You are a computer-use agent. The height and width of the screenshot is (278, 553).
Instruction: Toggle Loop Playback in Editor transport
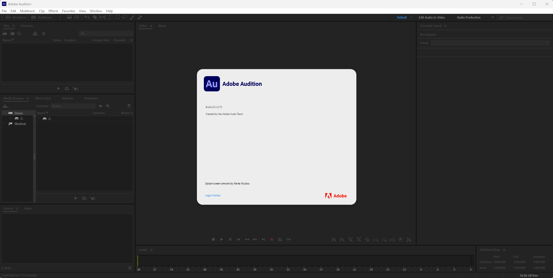[280, 240]
